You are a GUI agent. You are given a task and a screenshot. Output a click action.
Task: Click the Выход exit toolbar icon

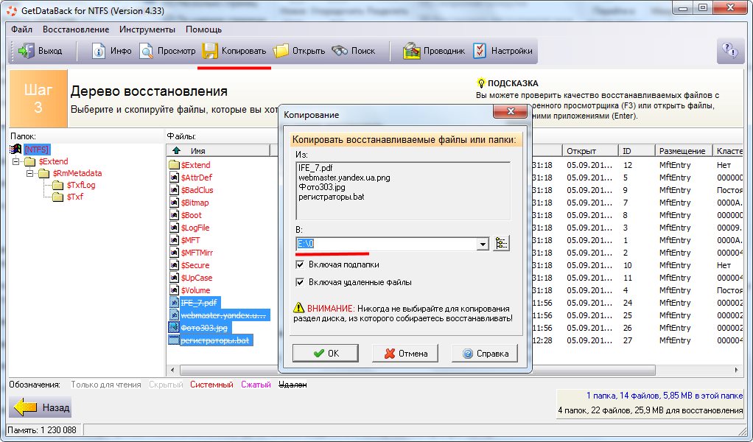26,51
